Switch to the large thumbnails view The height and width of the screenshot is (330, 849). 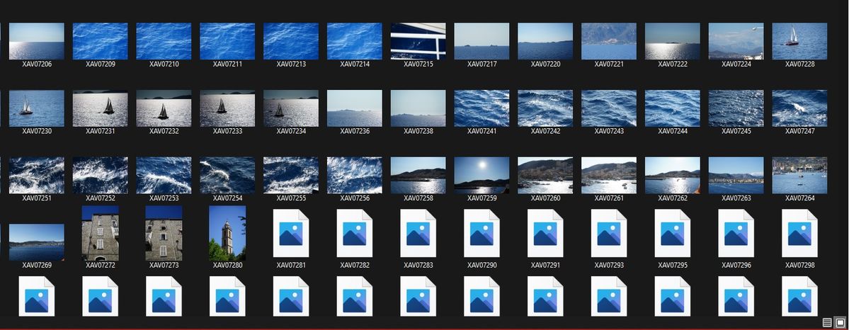[x=840, y=322]
